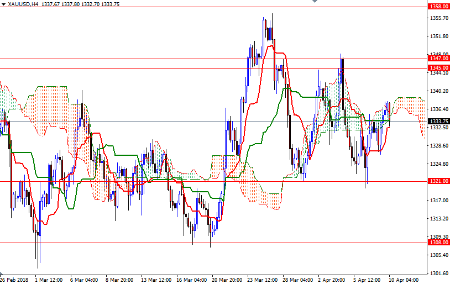Click the 2 Apr 20:00 time label

(x=332, y=280)
